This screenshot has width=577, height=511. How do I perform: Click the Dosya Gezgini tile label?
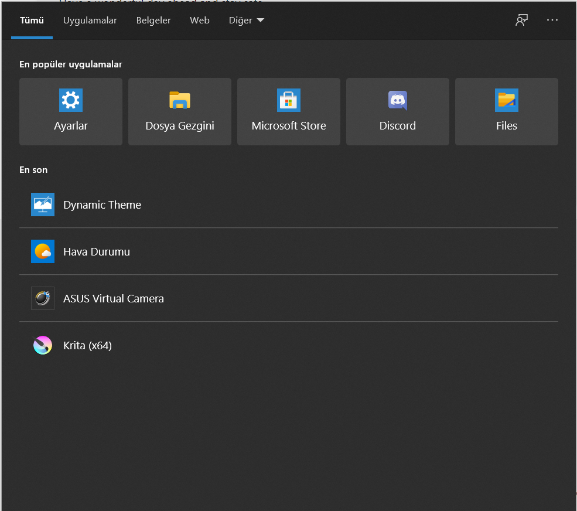click(180, 126)
